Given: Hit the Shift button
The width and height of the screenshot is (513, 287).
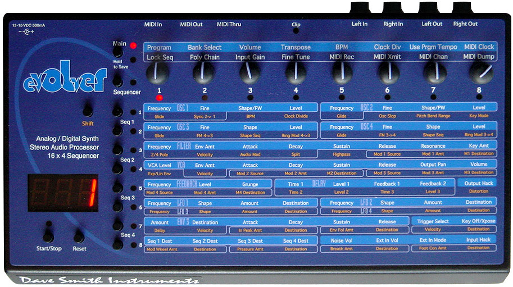Looking at the screenshot, I should coord(88,111).
